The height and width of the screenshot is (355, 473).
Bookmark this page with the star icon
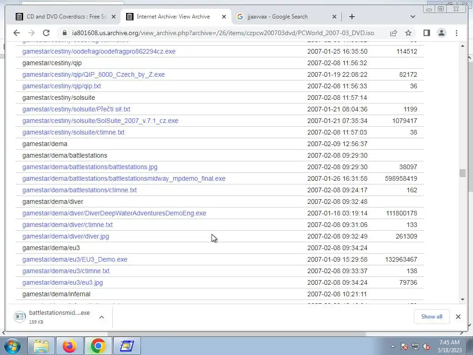[408, 33]
